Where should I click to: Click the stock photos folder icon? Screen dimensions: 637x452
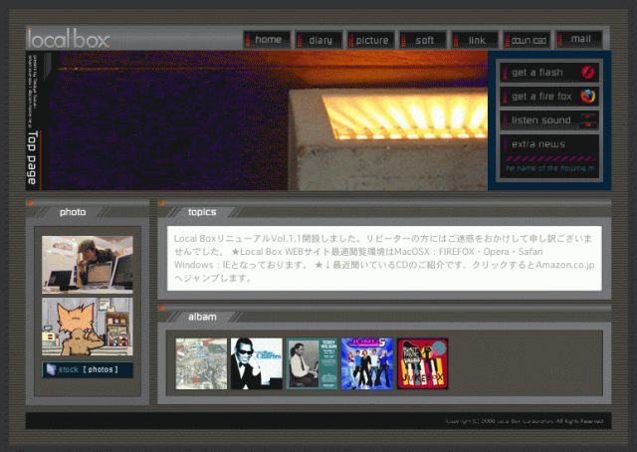point(51,369)
